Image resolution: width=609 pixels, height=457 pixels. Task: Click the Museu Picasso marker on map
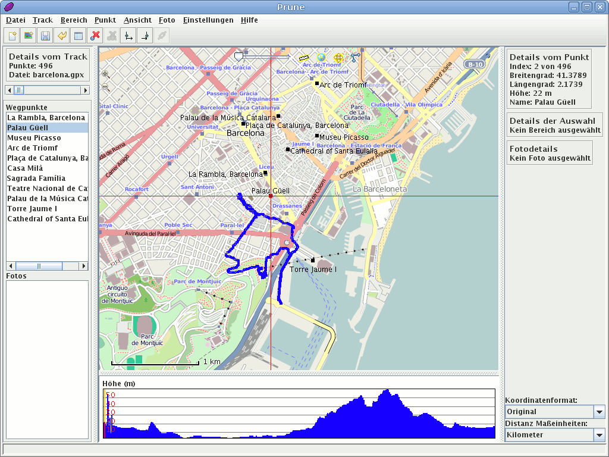317,136
